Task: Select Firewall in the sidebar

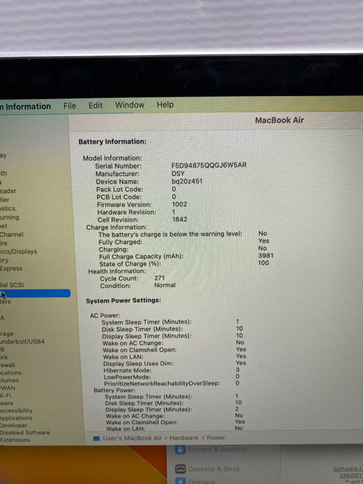Action: point(8,365)
